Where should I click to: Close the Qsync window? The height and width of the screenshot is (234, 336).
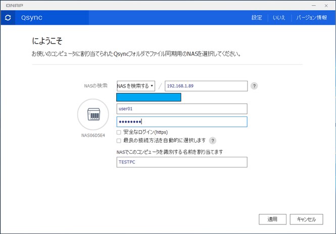(x=326, y=6)
